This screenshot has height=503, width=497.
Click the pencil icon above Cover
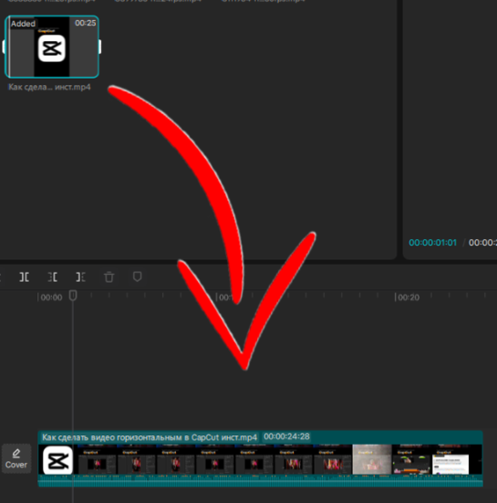(x=16, y=454)
